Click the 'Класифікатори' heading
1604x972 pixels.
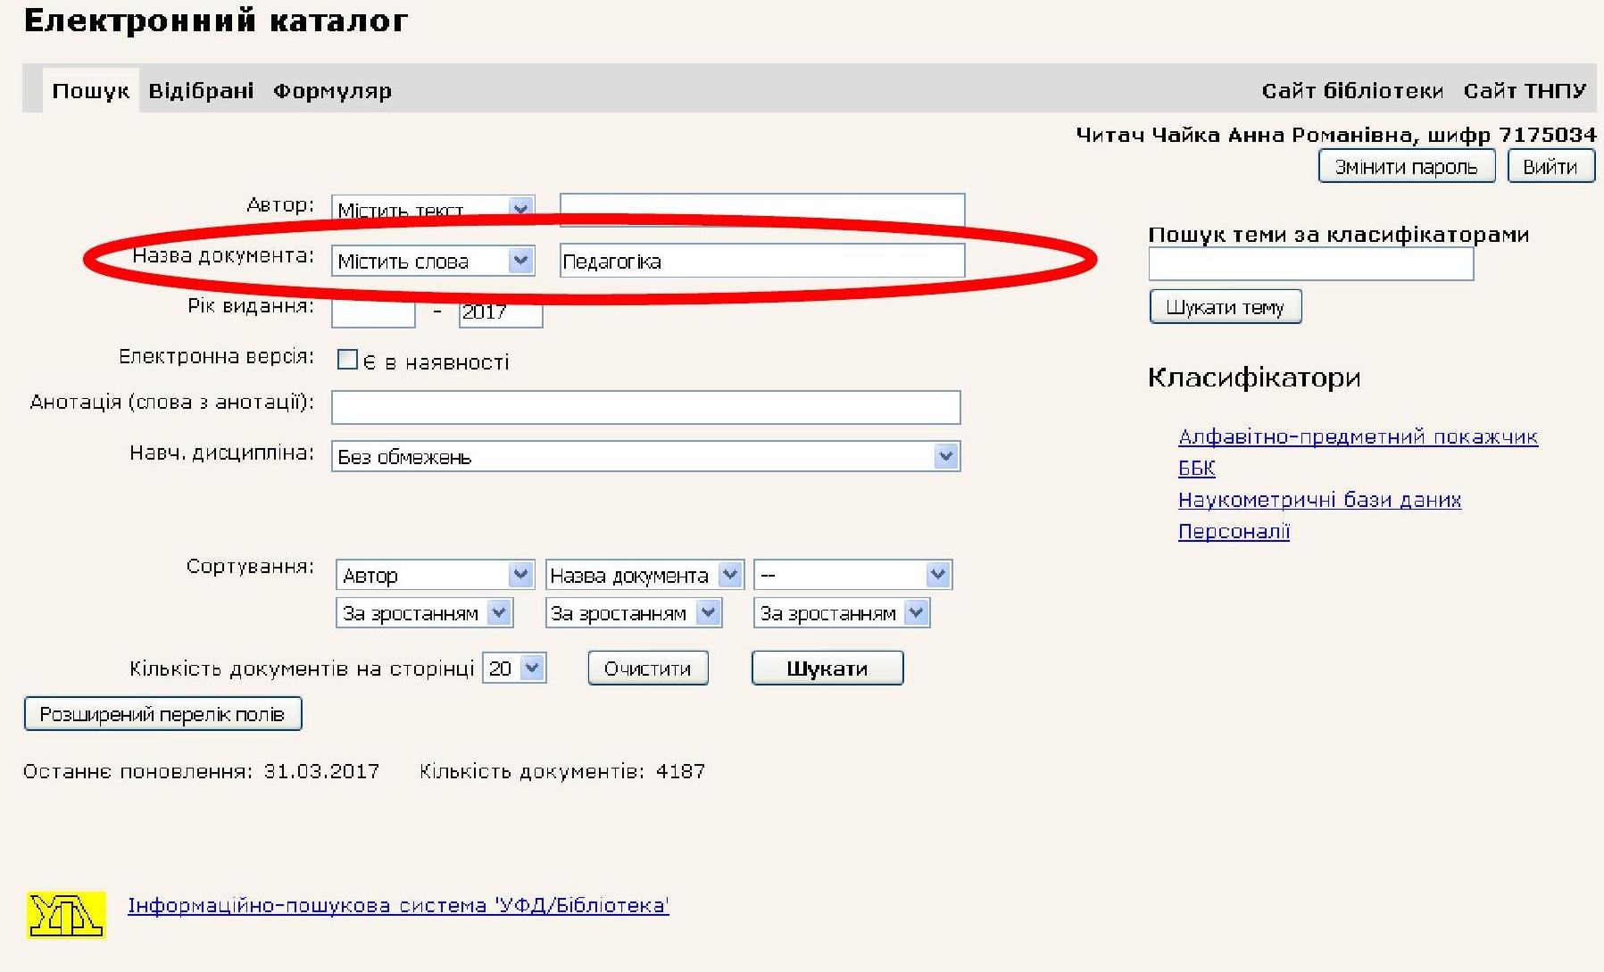[1254, 378]
